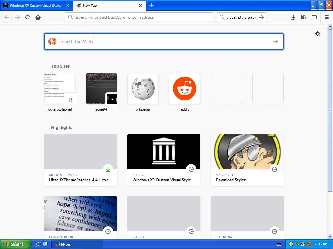Open Download Styler MajorGeeks highlight
The width and height of the screenshot is (333, 249).
[247, 160]
